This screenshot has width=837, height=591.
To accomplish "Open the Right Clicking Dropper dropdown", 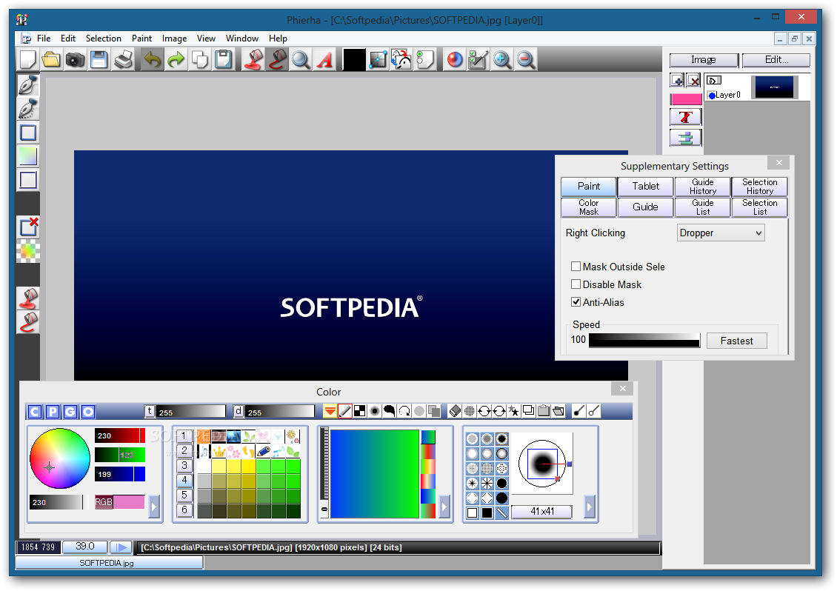I will click(x=721, y=233).
